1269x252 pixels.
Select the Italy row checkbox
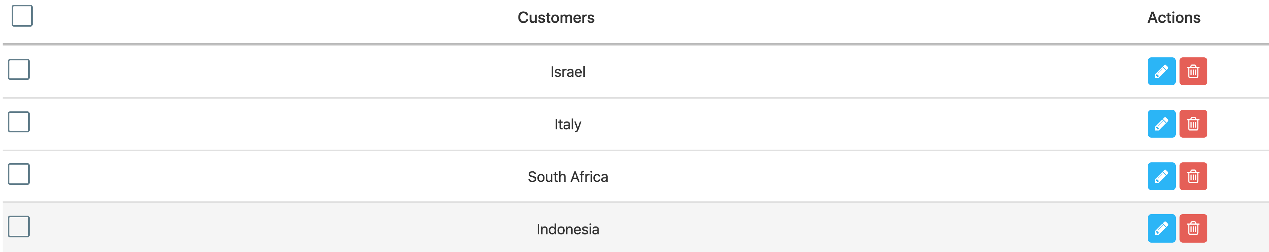coord(19,122)
